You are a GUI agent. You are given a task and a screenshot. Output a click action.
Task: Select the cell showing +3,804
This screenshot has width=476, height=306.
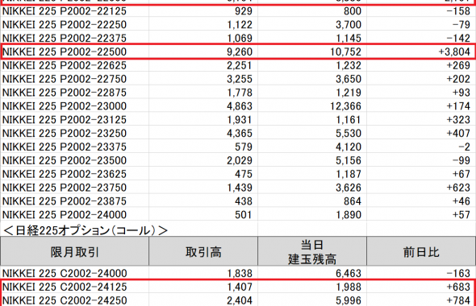pyautogui.click(x=454, y=52)
